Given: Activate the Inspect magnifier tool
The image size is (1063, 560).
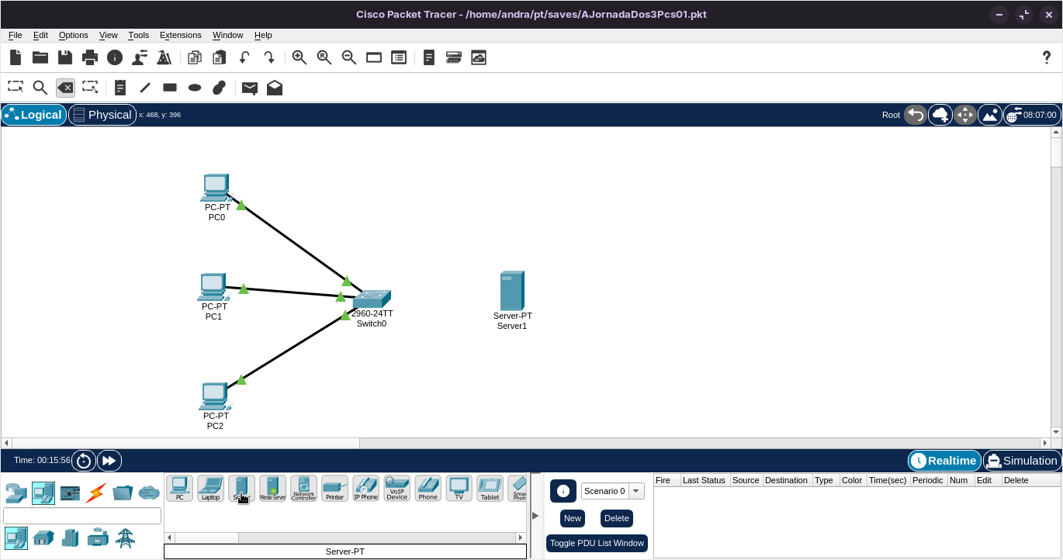Looking at the screenshot, I should [x=40, y=88].
